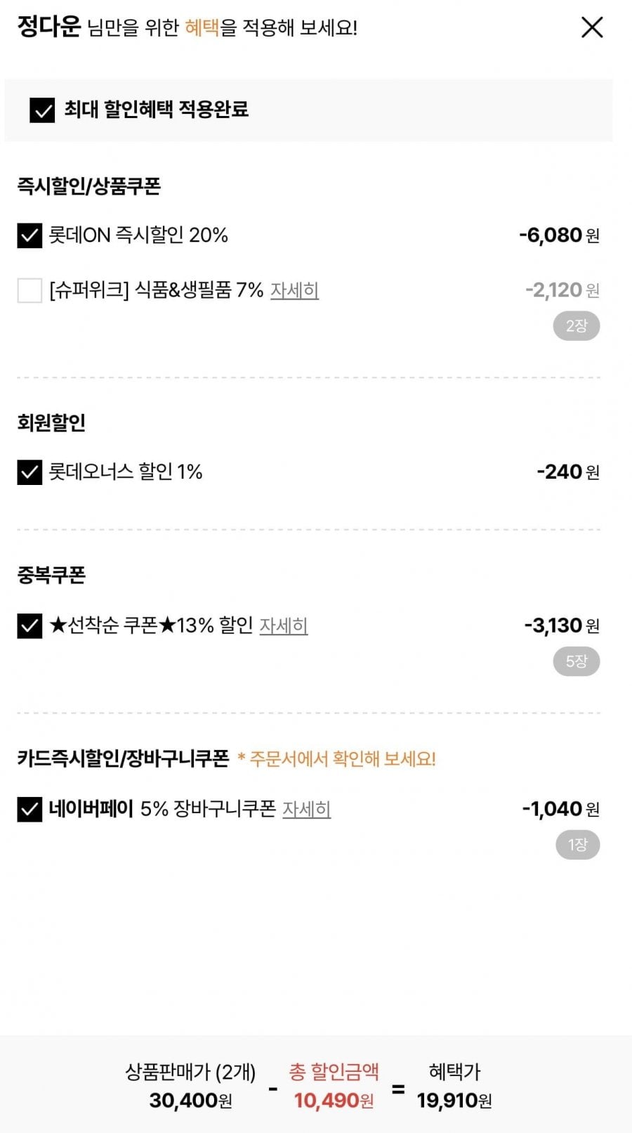Uncheck 롯데ON 즉시할인 20% checkbox
Viewport: 632px width, 1133px height.
pos(29,235)
